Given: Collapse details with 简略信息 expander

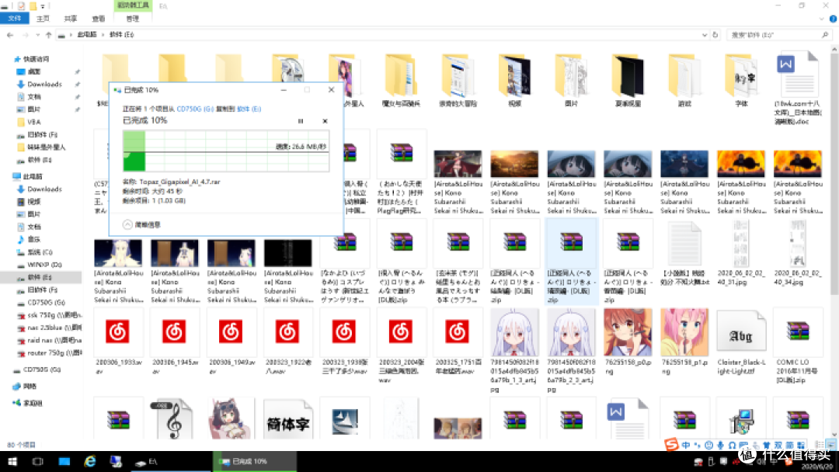Looking at the screenshot, I should (142, 225).
